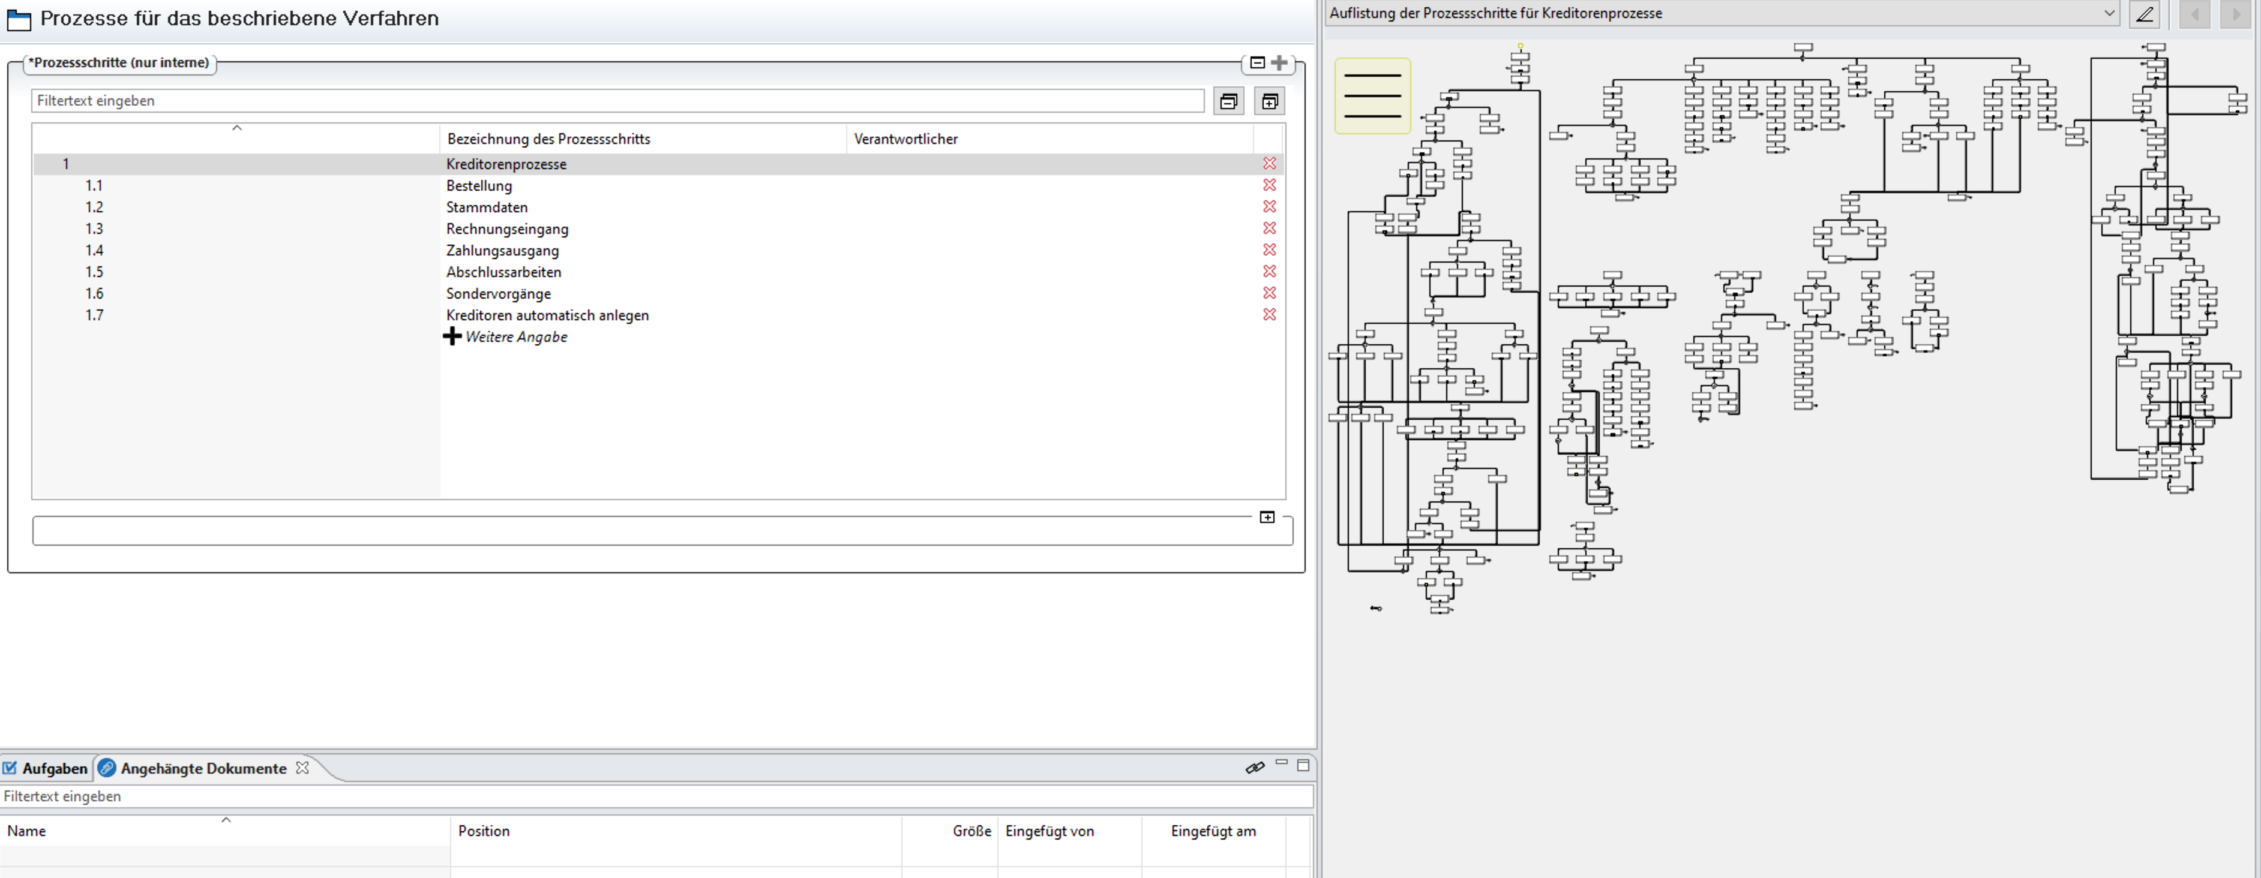Image resolution: width=2261 pixels, height=878 pixels.
Task: Remove the Zahlungsausgang process step
Action: (1269, 250)
